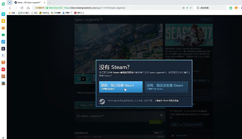Open the Google bookmark with page icon
Viewport: 242px width, 139px height.
pos(34,13)
